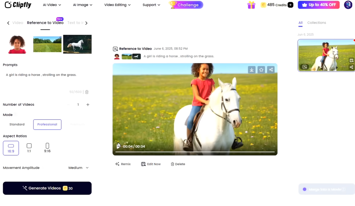Click the small horse reference chip
The width and height of the screenshot is (355, 206).
point(137,56)
